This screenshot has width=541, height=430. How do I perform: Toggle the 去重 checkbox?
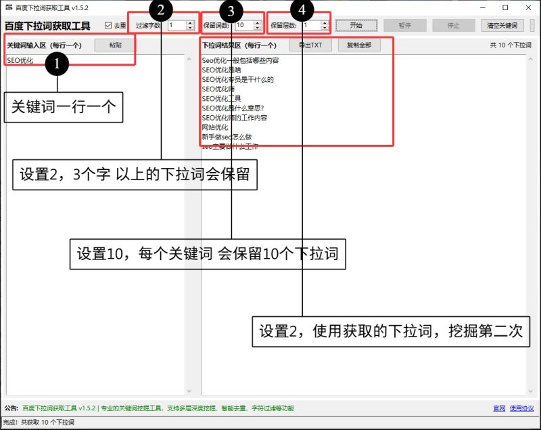tap(108, 25)
